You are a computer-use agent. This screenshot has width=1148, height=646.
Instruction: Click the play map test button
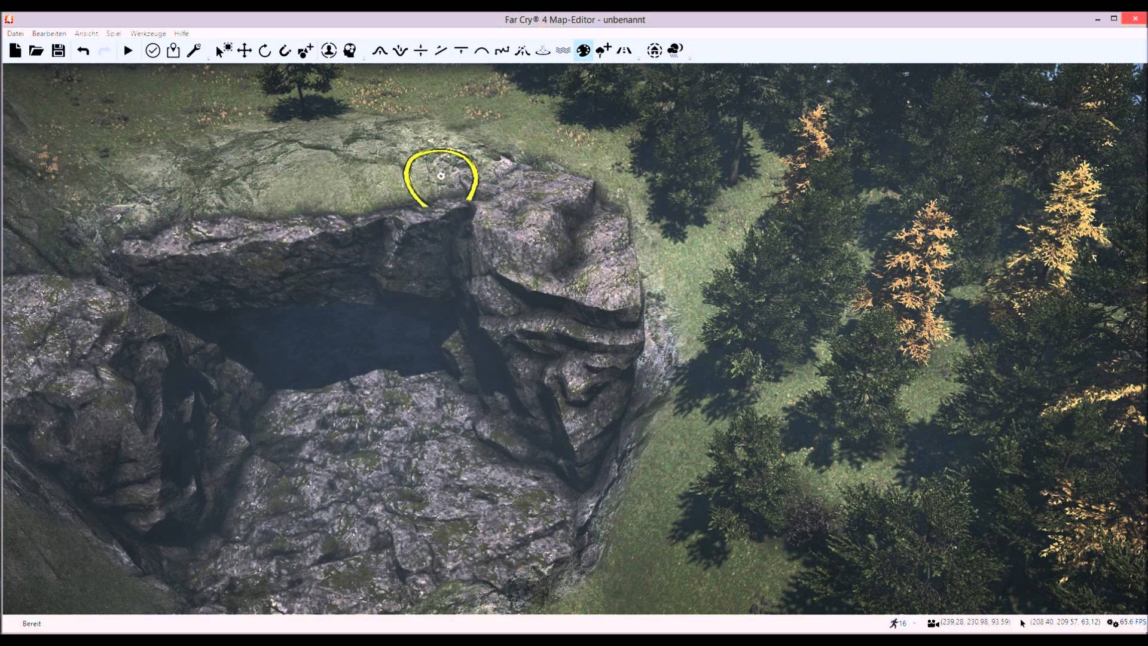coord(128,51)
